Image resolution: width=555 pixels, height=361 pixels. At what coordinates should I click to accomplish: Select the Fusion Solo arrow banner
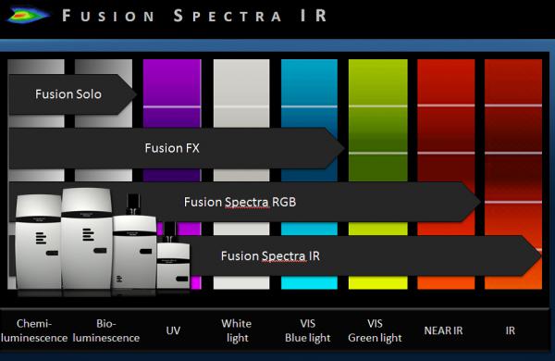72,94
